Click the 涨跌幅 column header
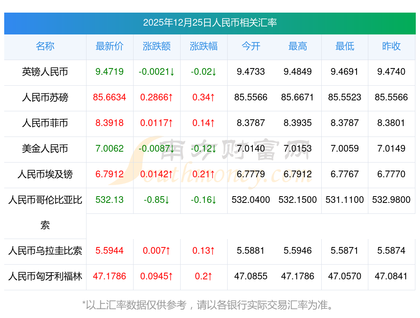 tap(204, 46)
